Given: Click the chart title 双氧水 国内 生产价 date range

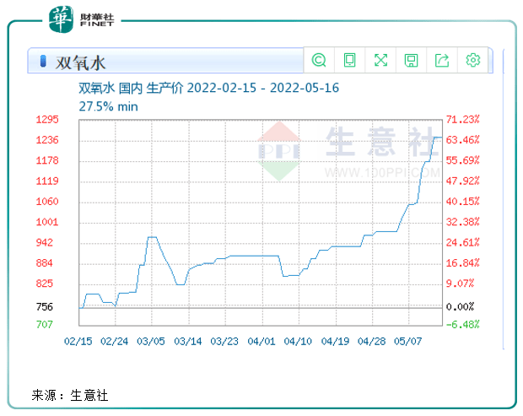Looking at the screenshot, I should 209,88.
